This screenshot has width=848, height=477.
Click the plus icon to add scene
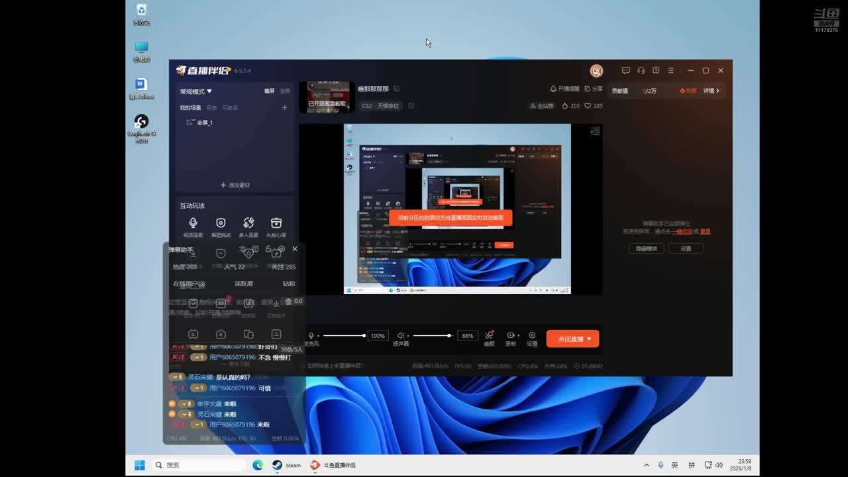click(285, 107)
